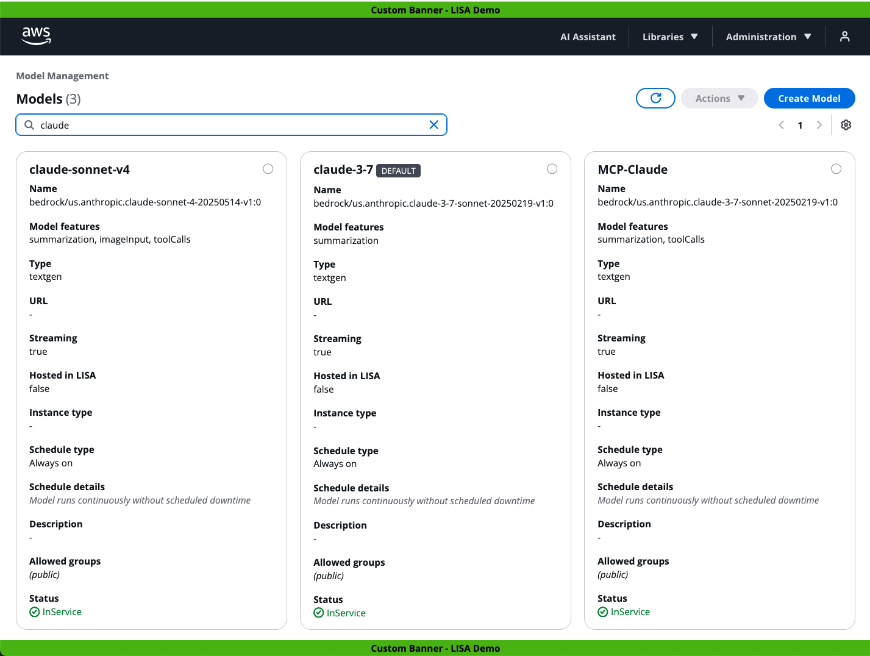Click the AWS logo
The image size is (870, 656).
[37, 36]
